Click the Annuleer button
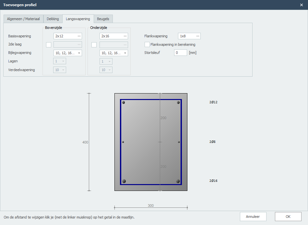Screen dimensions: 308x225 [253, 217]
